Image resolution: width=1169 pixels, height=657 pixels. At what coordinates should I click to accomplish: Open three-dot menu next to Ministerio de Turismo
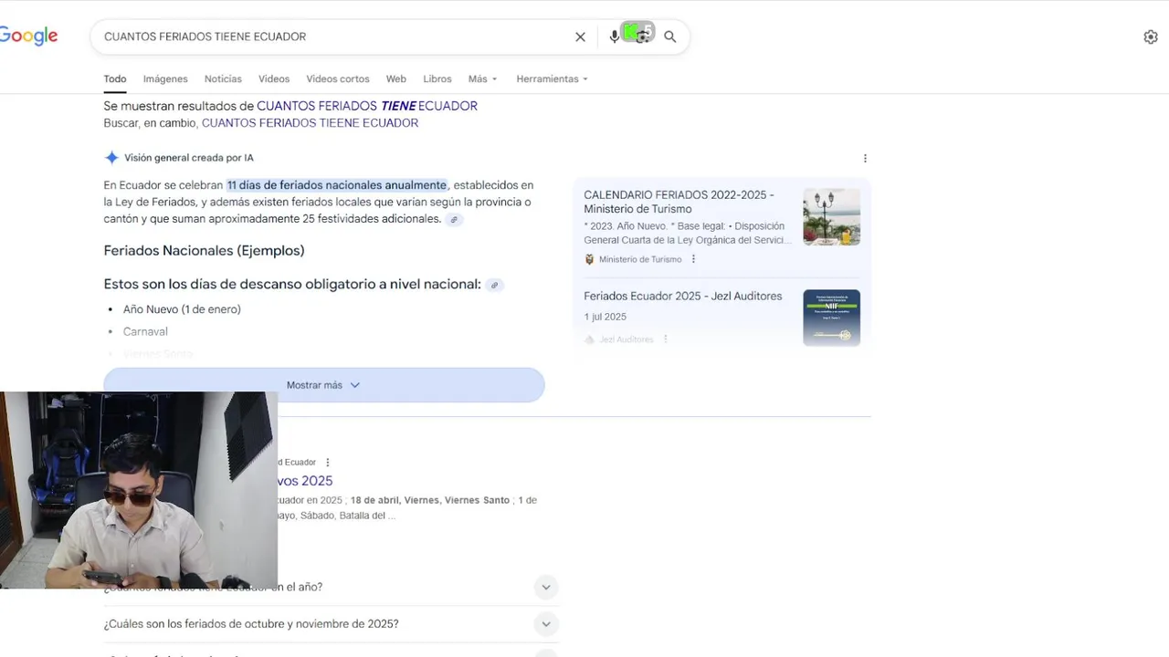pyautogui.click(x=693, y=259)
